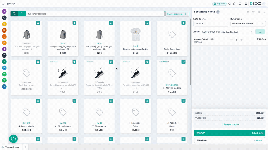Click the Vender $178.500 button
The image size is (268, 150).
[x=229, y=133]
